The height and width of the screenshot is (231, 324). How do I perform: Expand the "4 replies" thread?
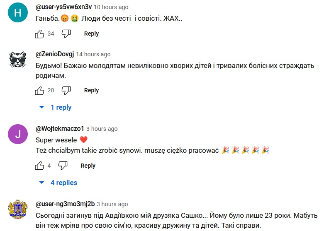tap(58, 183)
